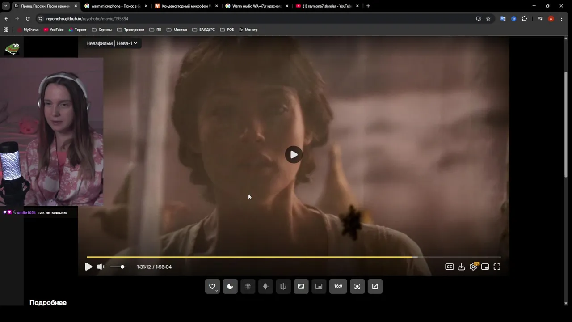Click the Подробнее heading
The image size is (572, 322).
pyautogui.click(x=48, y=303)
